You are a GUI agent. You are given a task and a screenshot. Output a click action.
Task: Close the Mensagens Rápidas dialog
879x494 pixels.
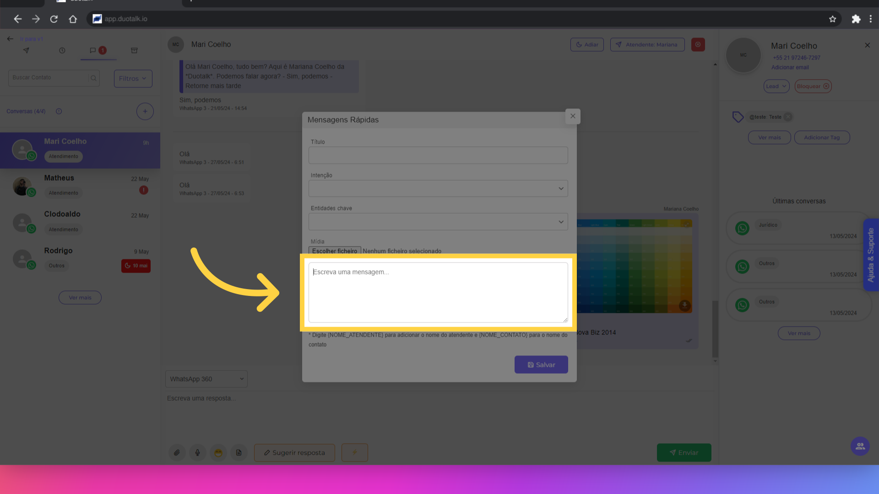pos(573,116)
